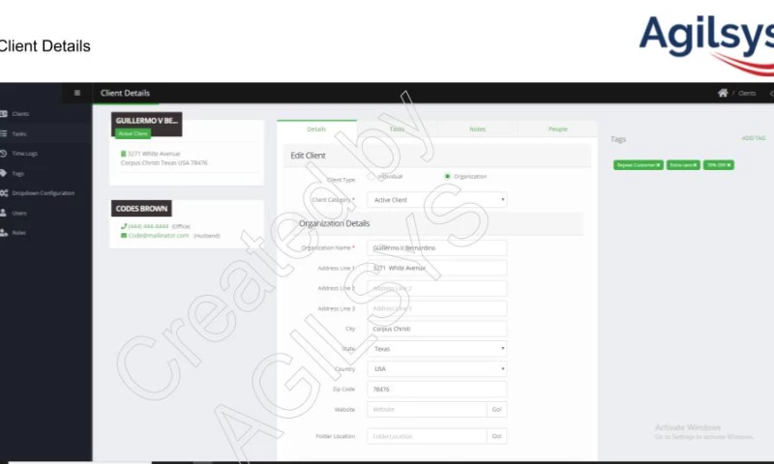
Task: Click the Zip Code input field
Action: pyautogui.click(x=437, y=389)
